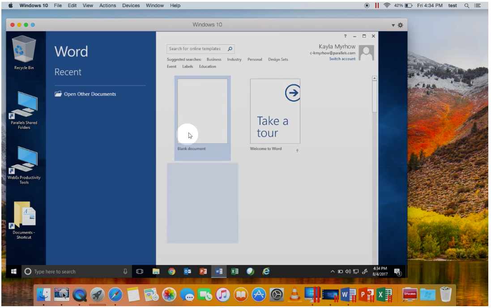The image size is (491, 308).
Task: Click the Event suggested search
Action: coord(171,66)
